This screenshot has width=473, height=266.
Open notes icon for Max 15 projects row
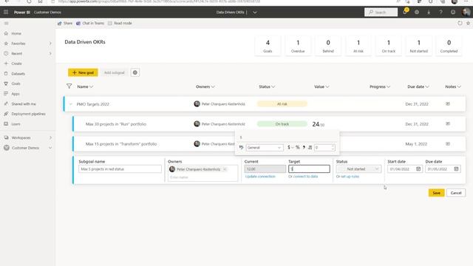[x=448, y=144]
